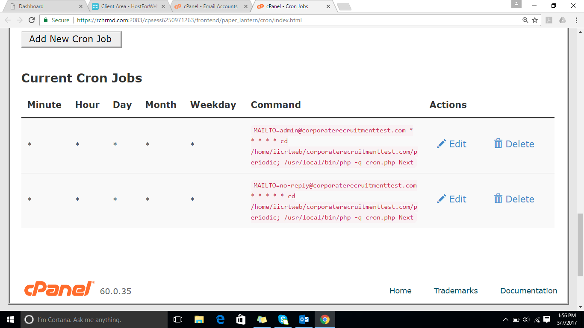Screen dimensions: 584x328
Task: Click the Hour column header
Action: 87,105
